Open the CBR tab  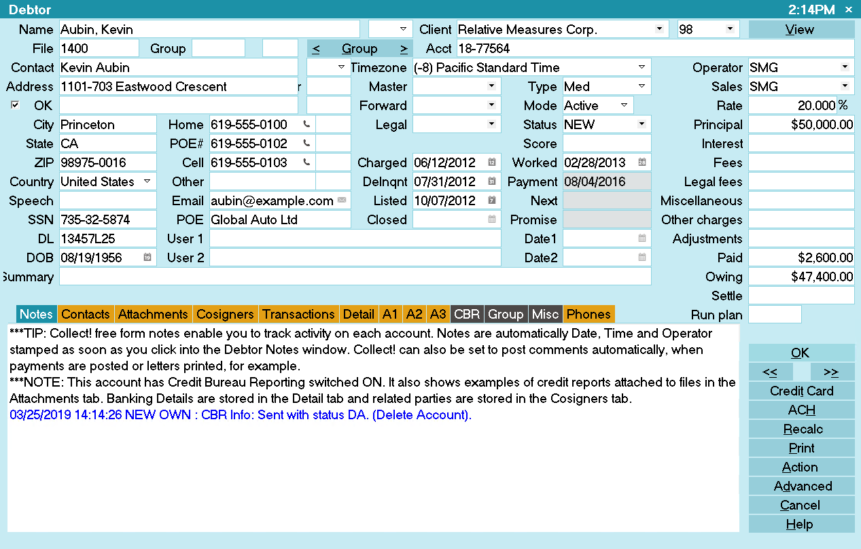point(467,314)
